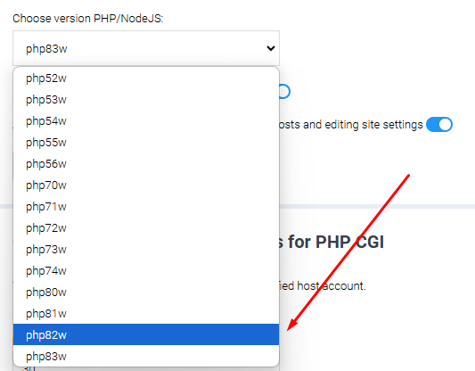Click the highlighted php82w option

146,334
